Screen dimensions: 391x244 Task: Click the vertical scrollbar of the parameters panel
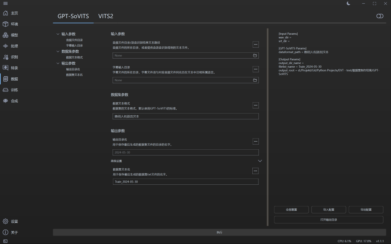tap(268, 127)
